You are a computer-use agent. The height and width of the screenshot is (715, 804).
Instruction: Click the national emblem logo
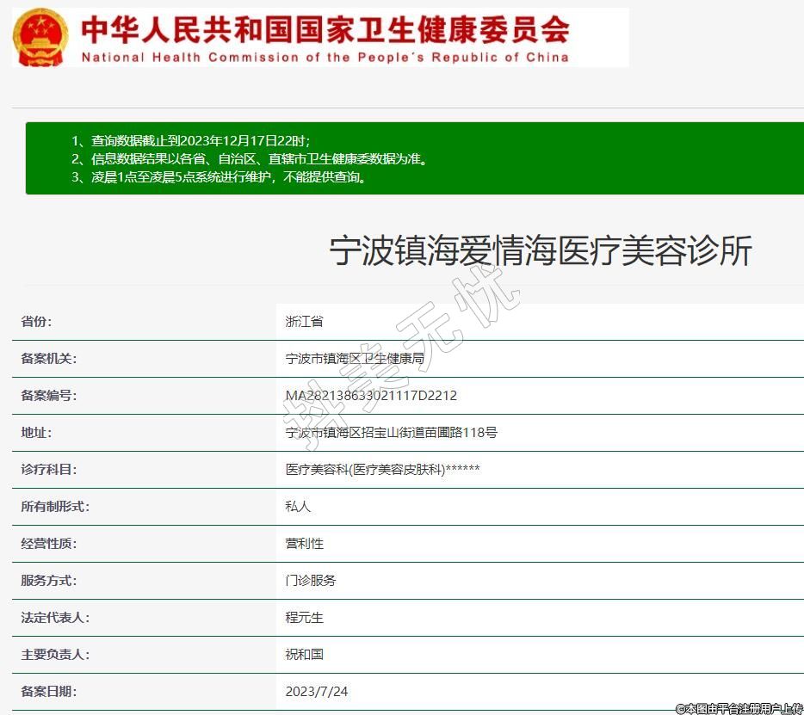pyautogui.click(x=40, y=37)
